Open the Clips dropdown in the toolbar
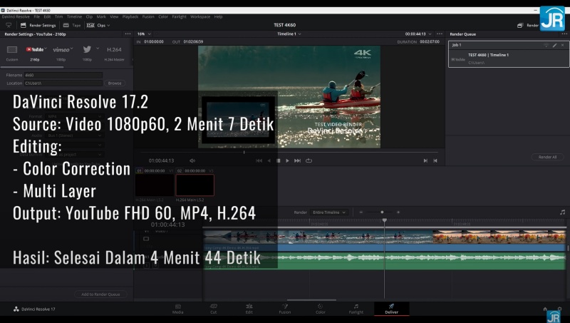The height and width of the screenshot is (323, 570). (x=101, y=25)
